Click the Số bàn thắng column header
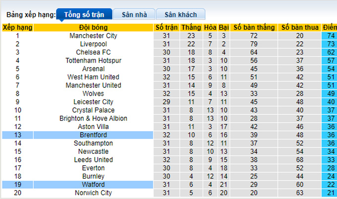The height and width of the screenshot is (199, 337). [x=254, y=27]
